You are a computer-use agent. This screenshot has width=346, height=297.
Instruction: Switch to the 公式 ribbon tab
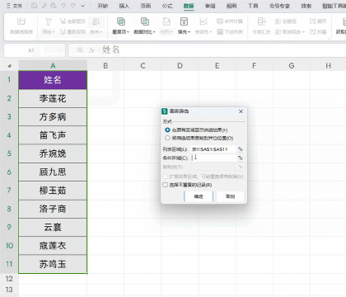click(x=167, y=6)
